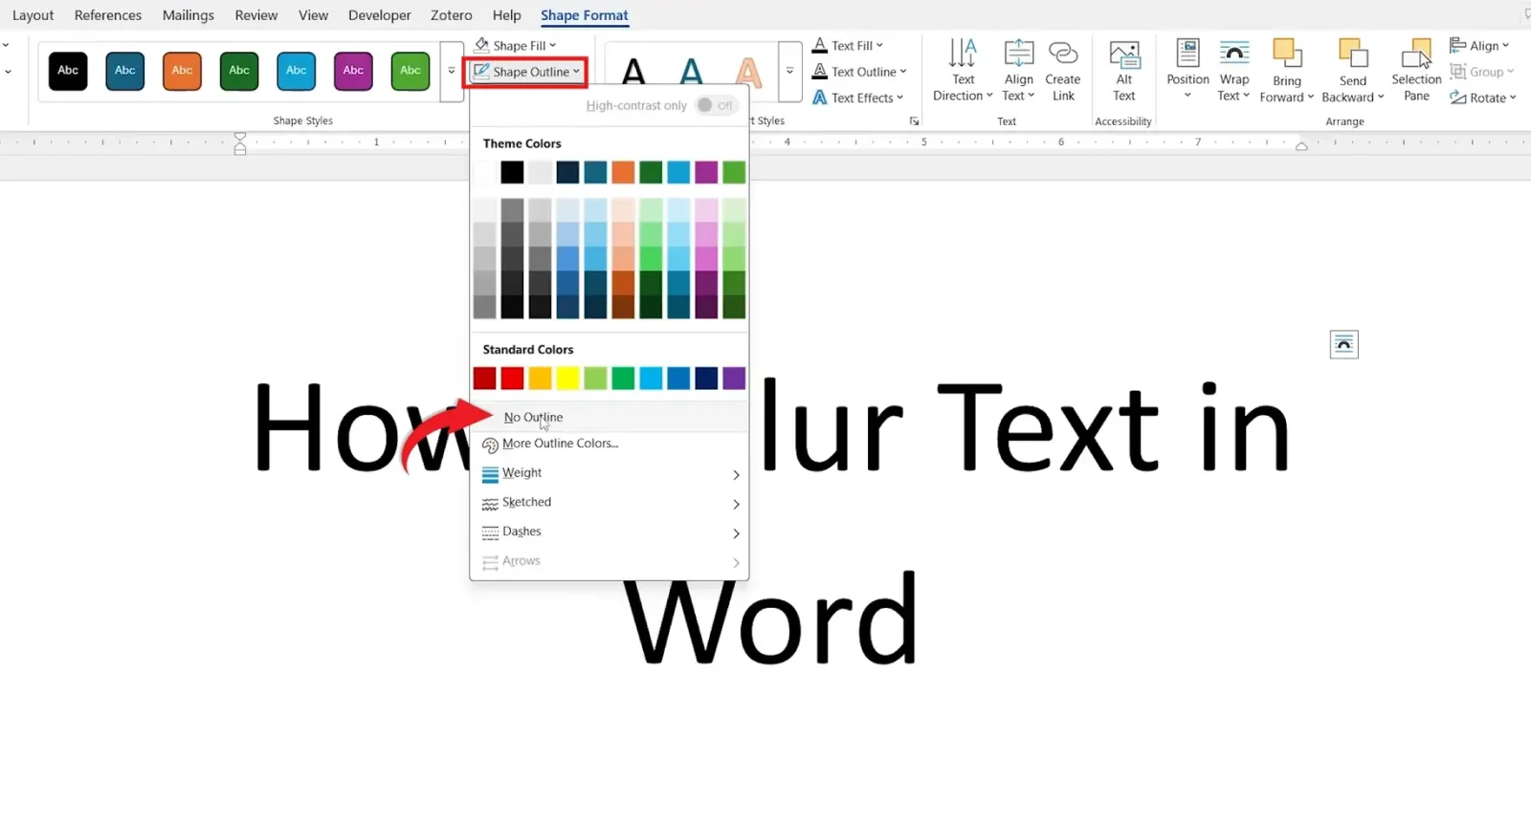Image resolution: width=1531 pixels, height=825 pixels.
Task: Open the Text Effects dropdown
Action: (857, 98)
